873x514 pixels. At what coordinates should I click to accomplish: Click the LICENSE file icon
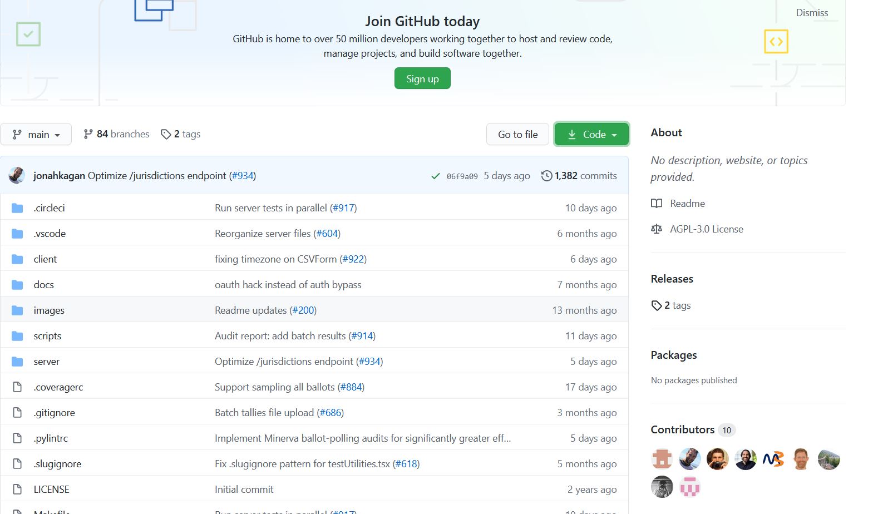pyautogui.click(x=17, y=490)
